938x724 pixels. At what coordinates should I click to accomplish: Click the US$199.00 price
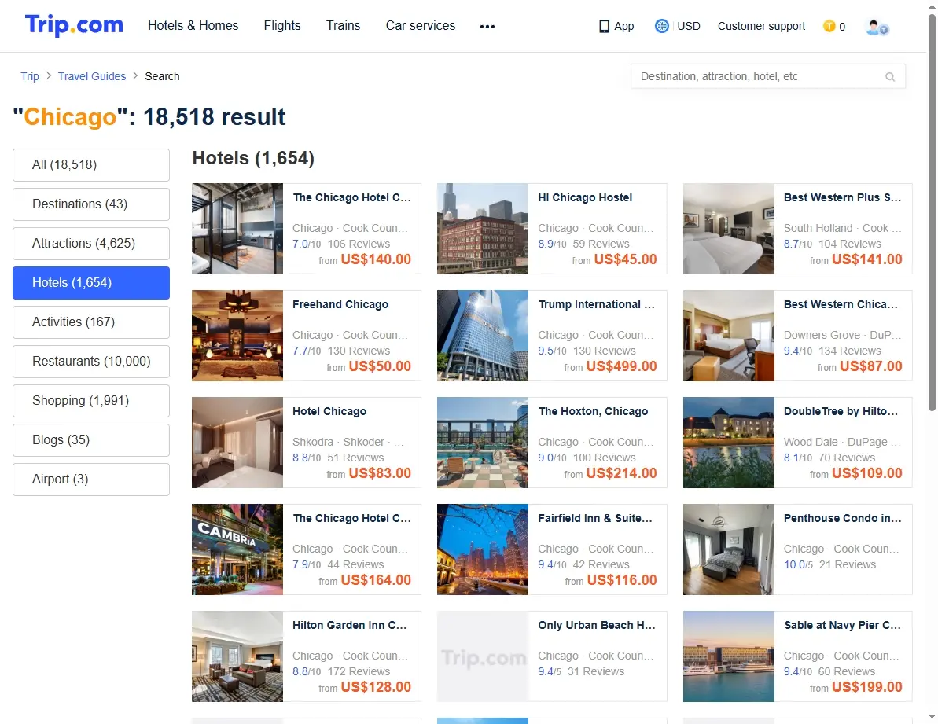pyautogui.click(x=866, y=688)
